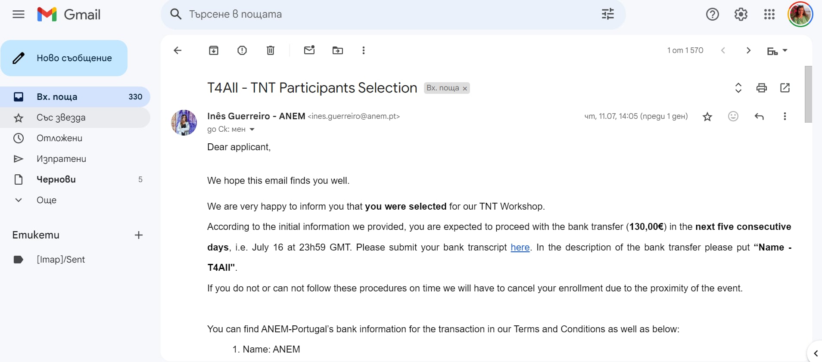This screenshot has height=362, width=822.
Task: Follow the 'here' bank transcript link
Action: (x=520, y=247)
